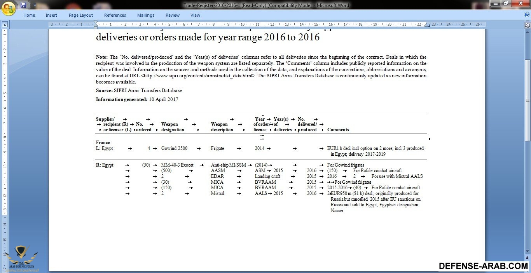Click the Gowind-2500 text in the table
This screenshot has width=531, height=273.
pyautogui.click(x=173, y=148)
